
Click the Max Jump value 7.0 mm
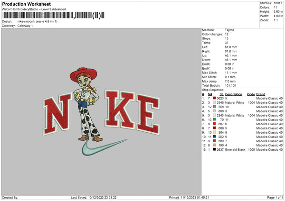click(230, 81)
